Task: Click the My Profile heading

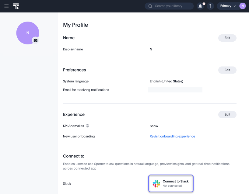Action: point(75,25)
